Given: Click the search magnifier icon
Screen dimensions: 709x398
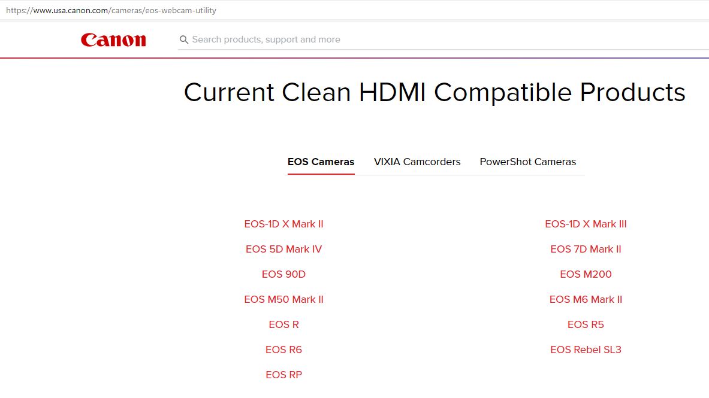Looking at the screenshot, I should (x=183, y=39).
